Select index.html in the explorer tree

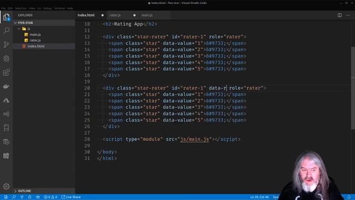36,46
